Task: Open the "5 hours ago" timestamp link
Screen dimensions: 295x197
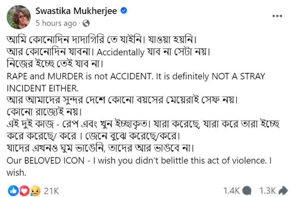Action: 56,24
